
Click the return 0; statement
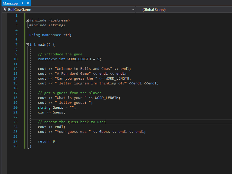click(47, 142)
